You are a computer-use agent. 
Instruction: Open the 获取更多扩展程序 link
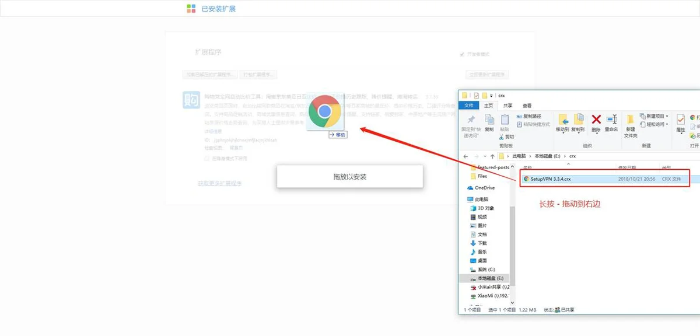click(219, 183)
